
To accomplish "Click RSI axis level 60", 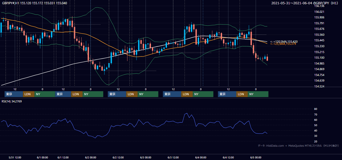I will (x=316, y=120).
